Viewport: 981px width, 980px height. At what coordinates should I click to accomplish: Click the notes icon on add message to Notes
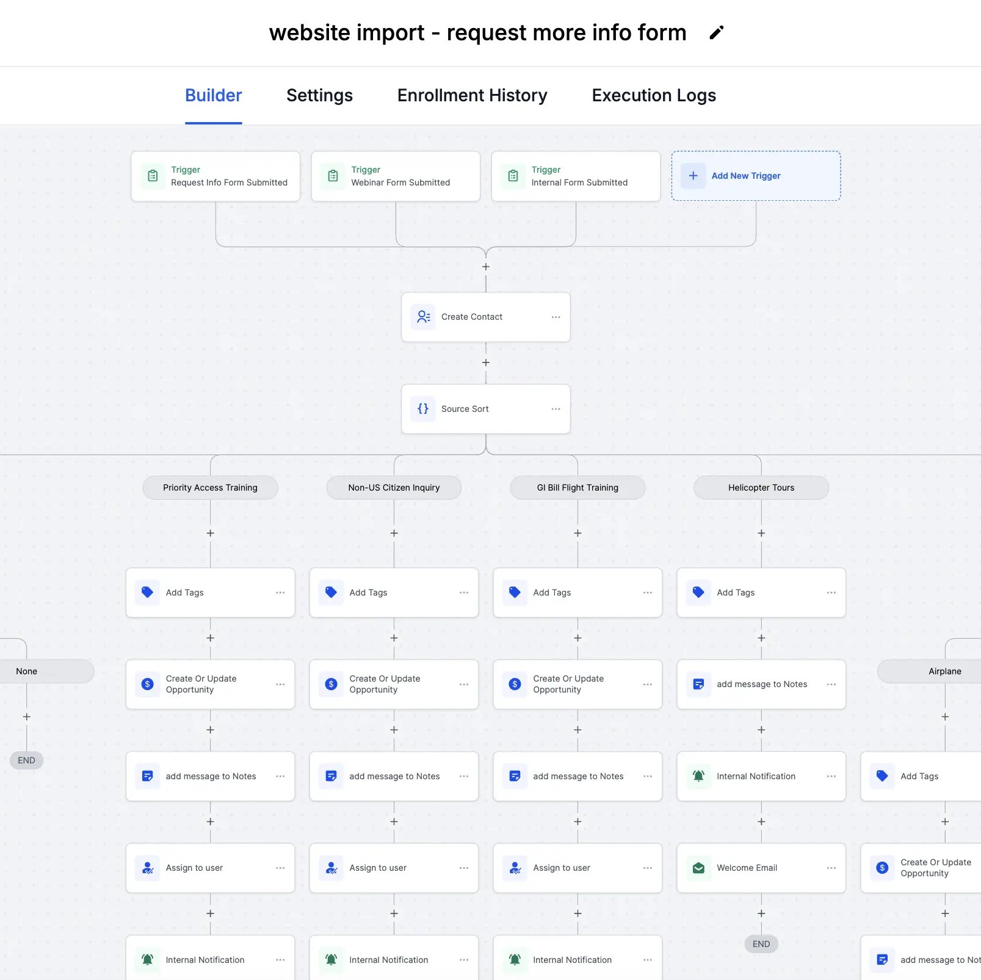[147, 776]
